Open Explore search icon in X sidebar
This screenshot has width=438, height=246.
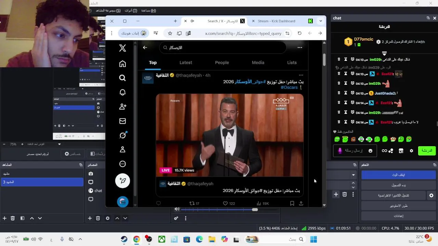(123, 78)
